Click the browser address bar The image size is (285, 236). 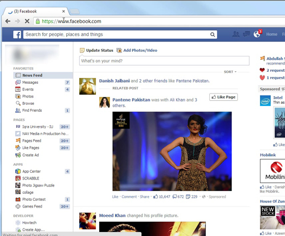tap(159, 21)
